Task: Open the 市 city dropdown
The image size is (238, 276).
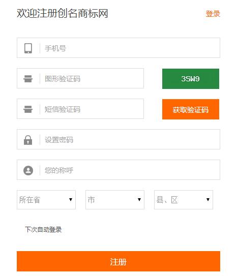Action: point(115,200)
